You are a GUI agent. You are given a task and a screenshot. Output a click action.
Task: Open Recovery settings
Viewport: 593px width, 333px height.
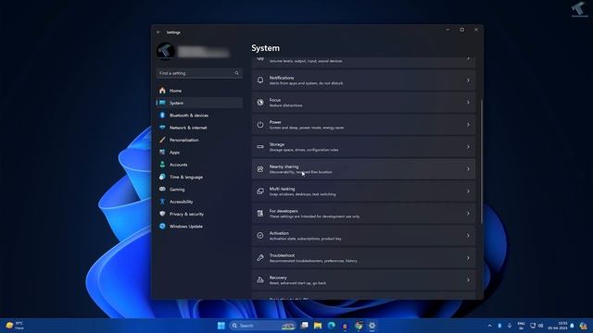(x=363, y=280)
